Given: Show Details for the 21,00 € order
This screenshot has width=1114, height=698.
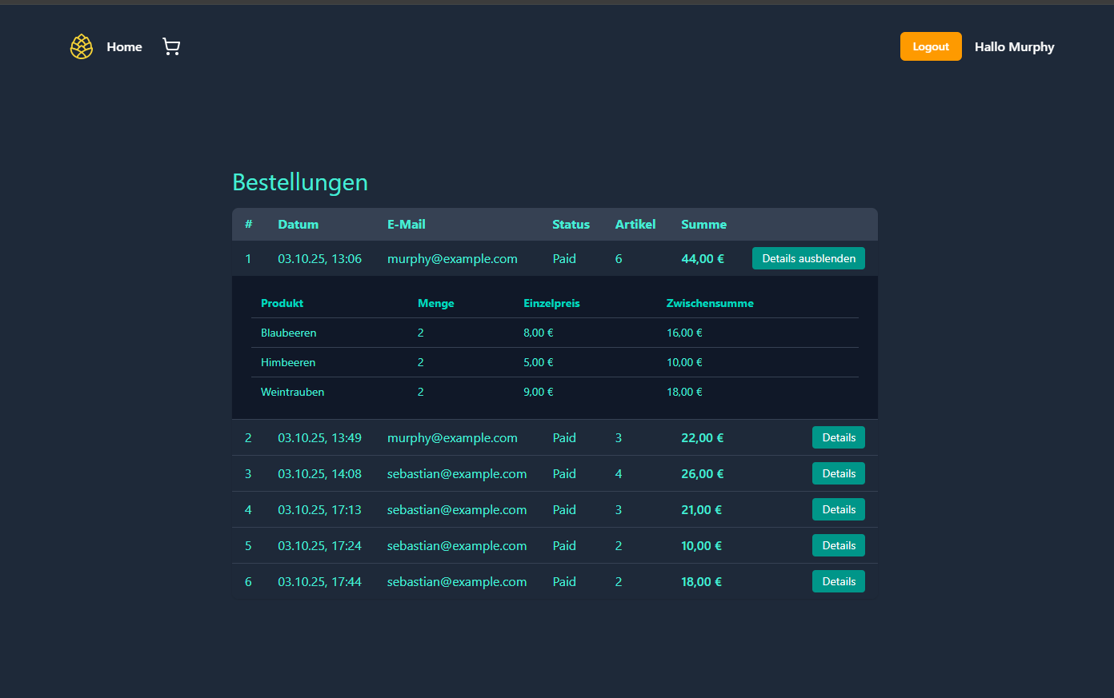Looking at the screenshot, I should click(x=838, y=509).
